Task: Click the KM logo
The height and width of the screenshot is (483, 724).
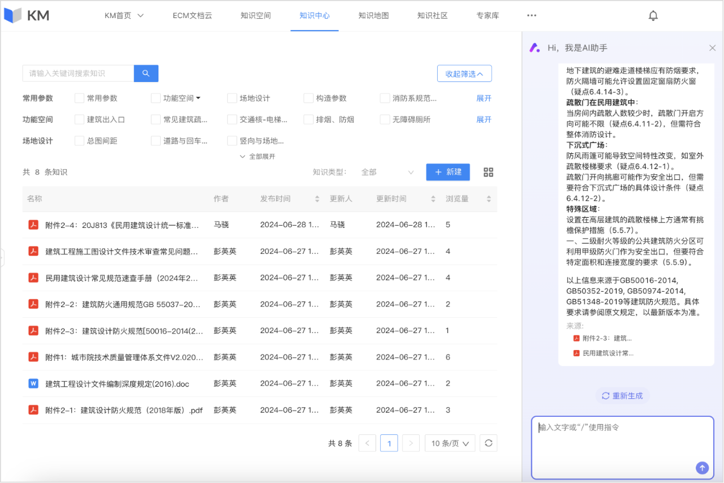Action: point(27,16)
